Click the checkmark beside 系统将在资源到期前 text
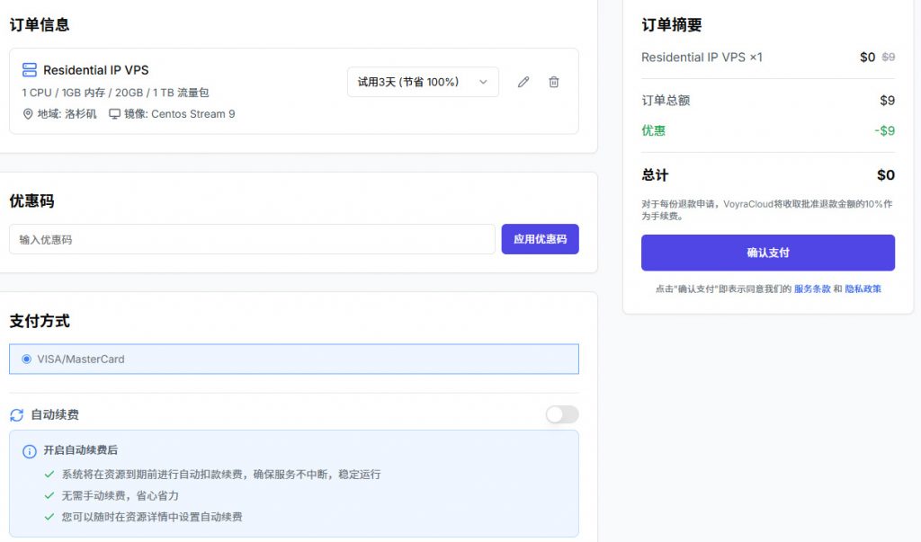This screenshot has height=542, width=921. click(48, 474)
